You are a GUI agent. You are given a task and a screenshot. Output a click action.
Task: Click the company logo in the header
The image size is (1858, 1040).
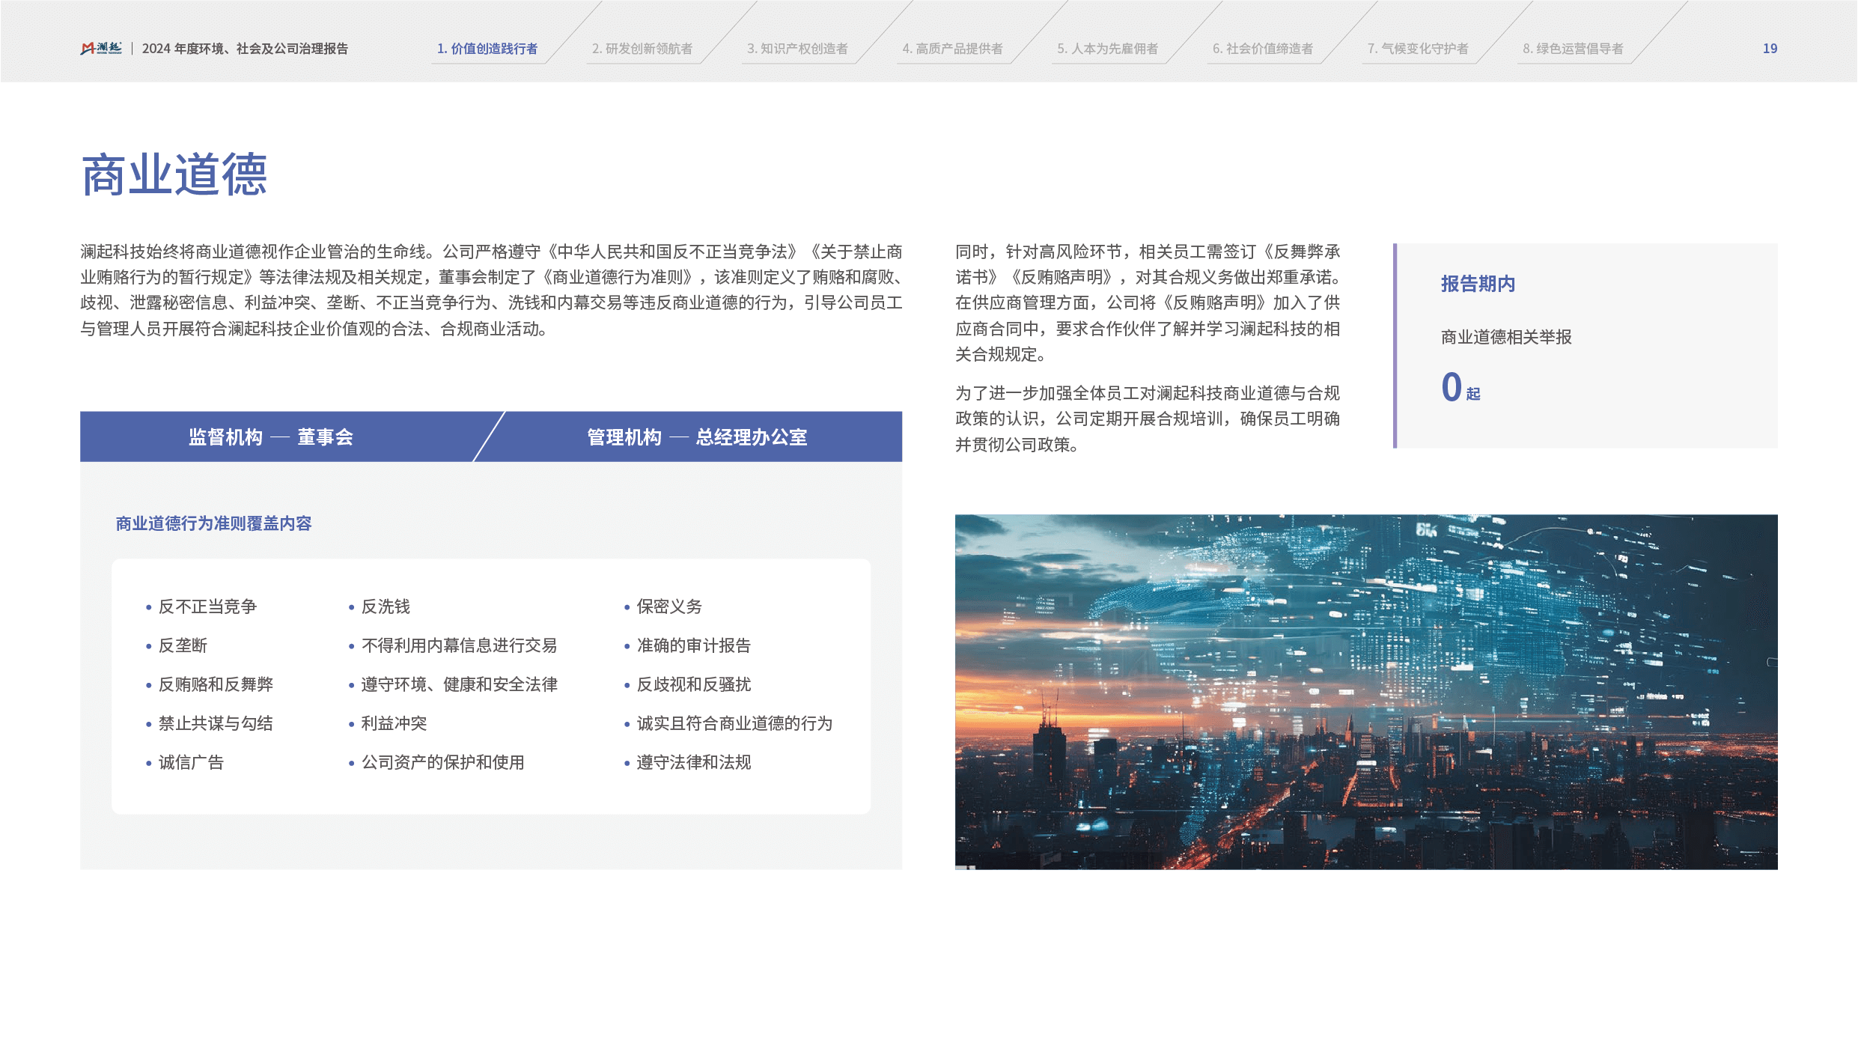(101, 49)
